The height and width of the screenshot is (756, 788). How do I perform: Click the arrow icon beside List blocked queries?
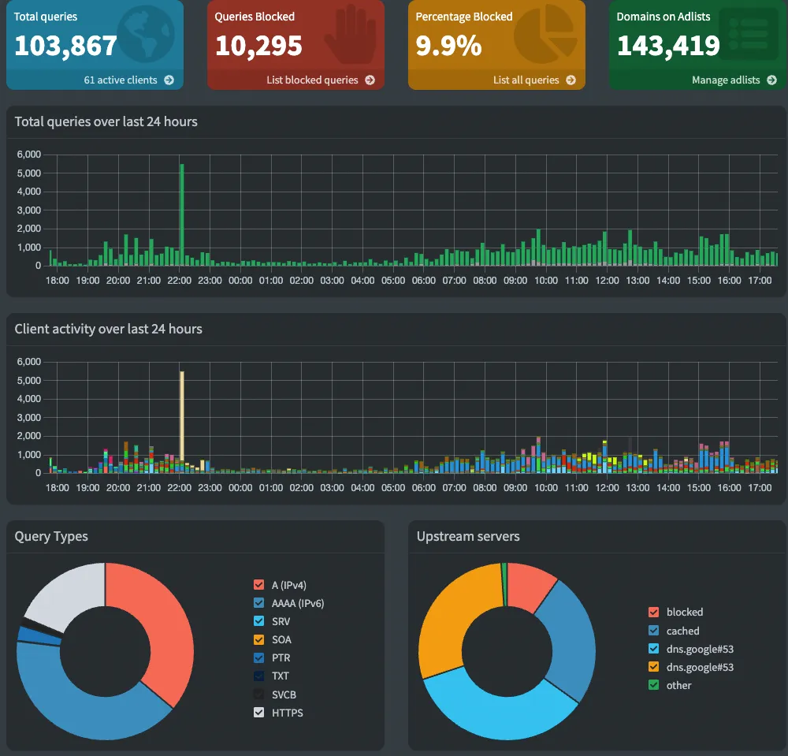coord(370,80)
